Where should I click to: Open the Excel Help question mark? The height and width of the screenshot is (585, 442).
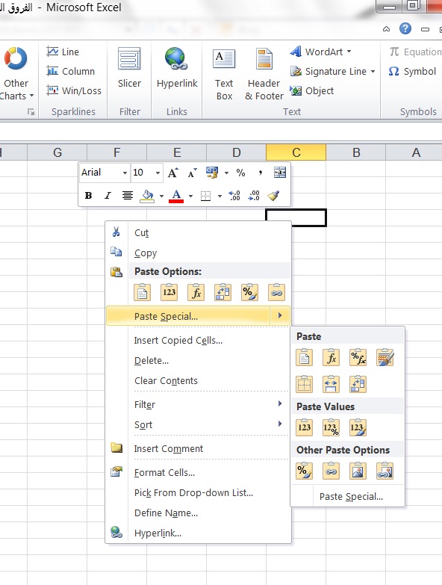[x=405, y=28]
